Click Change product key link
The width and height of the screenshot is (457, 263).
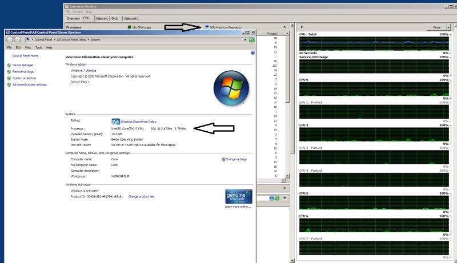point(141,197)
